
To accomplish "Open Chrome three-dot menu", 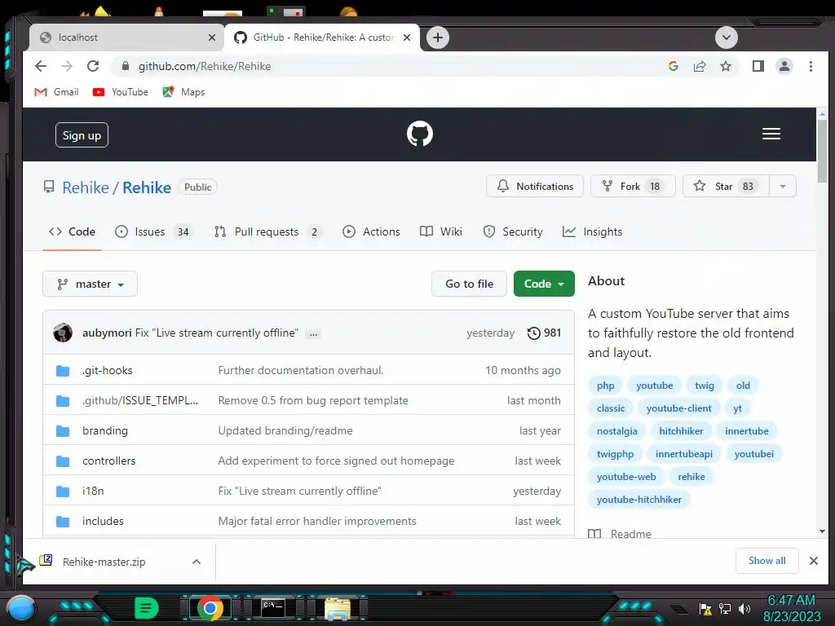I will point(811,66).
